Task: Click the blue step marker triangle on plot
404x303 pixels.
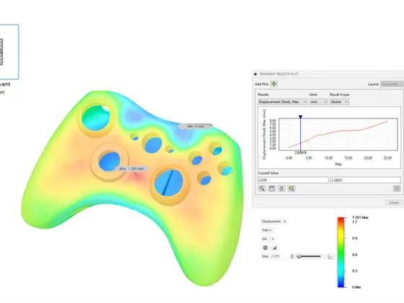Action: tap(300, 117)
